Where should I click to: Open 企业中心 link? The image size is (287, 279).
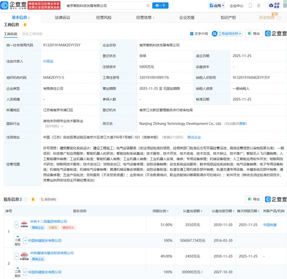(237, 6)
